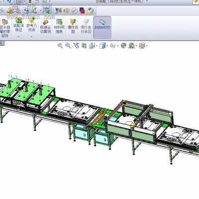Open 材料明细表 bill of materials

(59, 26)
